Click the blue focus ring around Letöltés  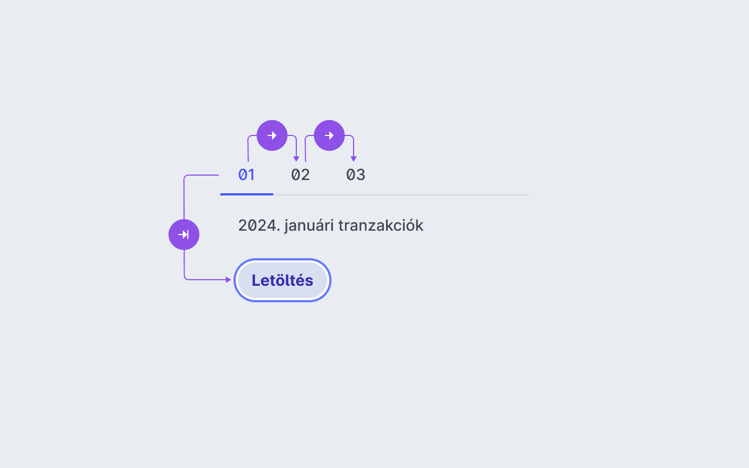pyautogui.click(x=283, y=259)
